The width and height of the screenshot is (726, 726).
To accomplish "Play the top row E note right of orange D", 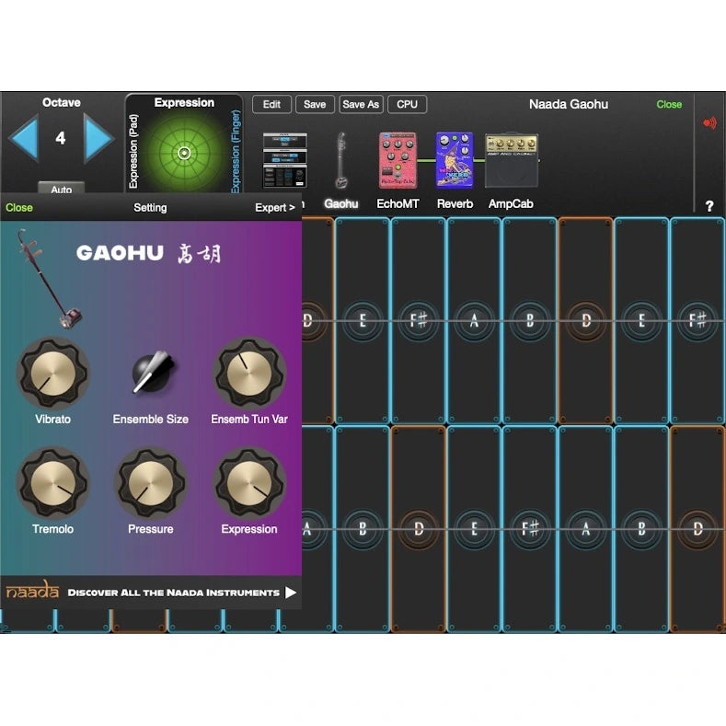I will click(x=641, y=320).
